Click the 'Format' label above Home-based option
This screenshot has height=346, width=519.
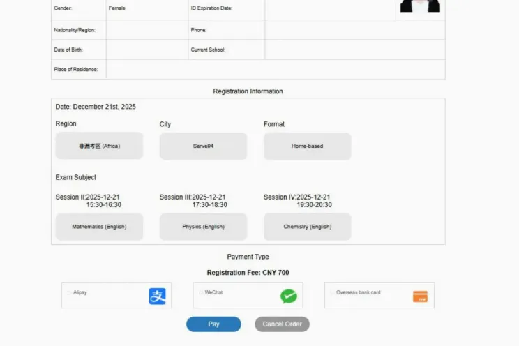[274, 124]
